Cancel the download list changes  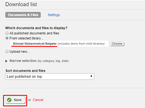pos(38,100)
